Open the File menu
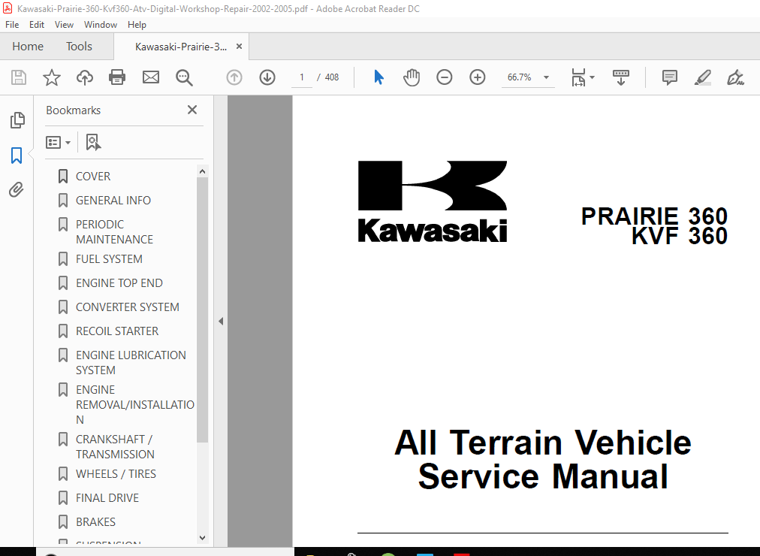Screen dimensions: 760x556 point(12,25)
